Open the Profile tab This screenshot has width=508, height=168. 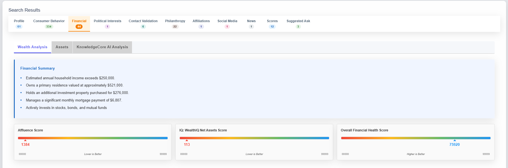[x=19, y=24]
